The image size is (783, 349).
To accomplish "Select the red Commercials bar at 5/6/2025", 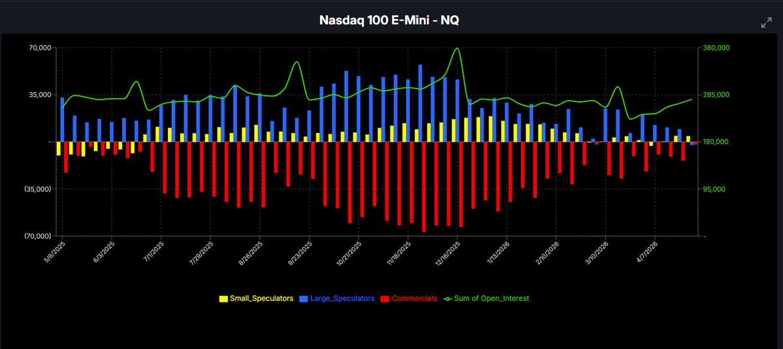I will click(66, 157).
